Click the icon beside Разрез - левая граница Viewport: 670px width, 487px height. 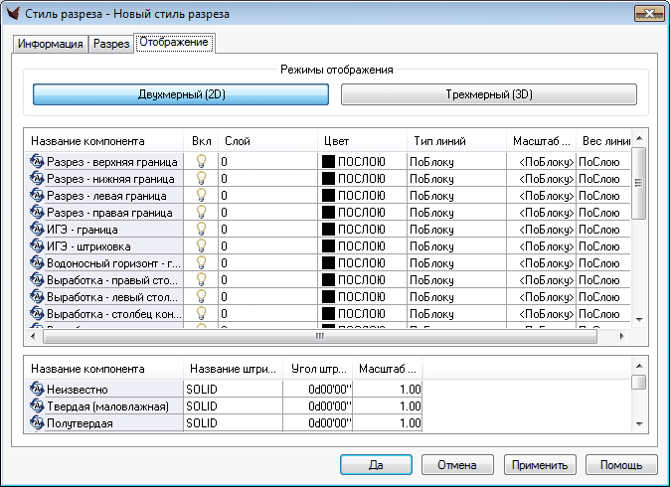pos(38,195)
